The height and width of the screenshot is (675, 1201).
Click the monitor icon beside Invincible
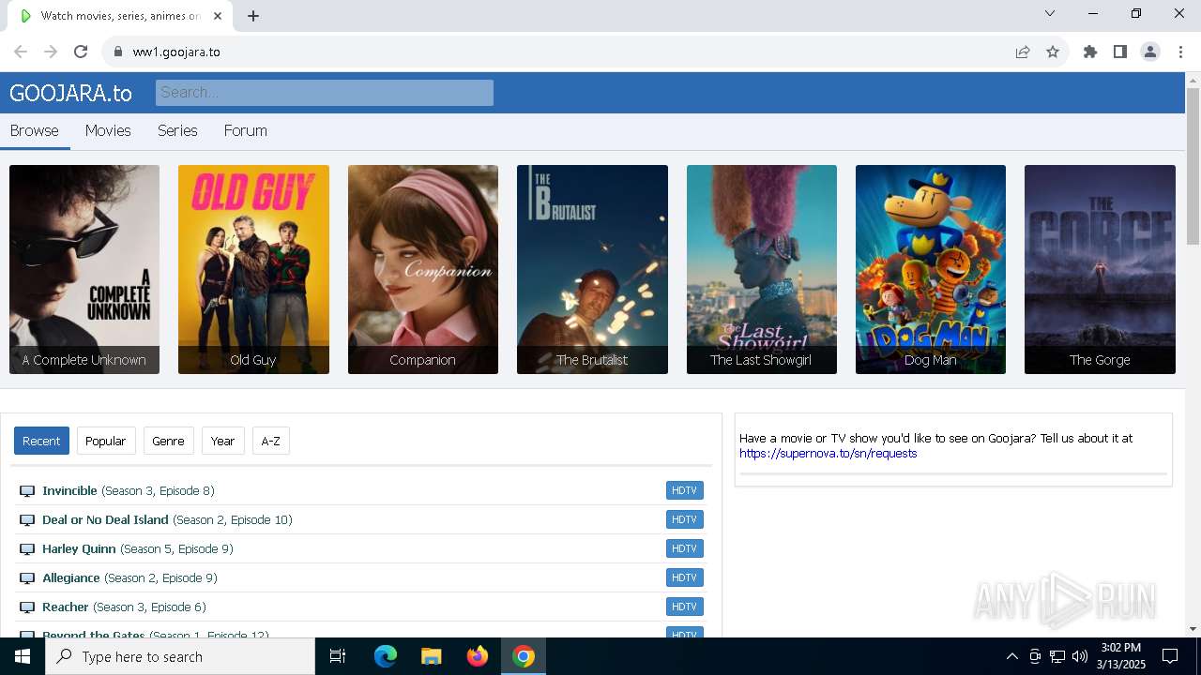coord(27,491)
